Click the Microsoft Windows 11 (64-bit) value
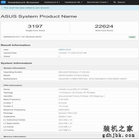This screenshot has height=139, width=139. click(74, 72)
